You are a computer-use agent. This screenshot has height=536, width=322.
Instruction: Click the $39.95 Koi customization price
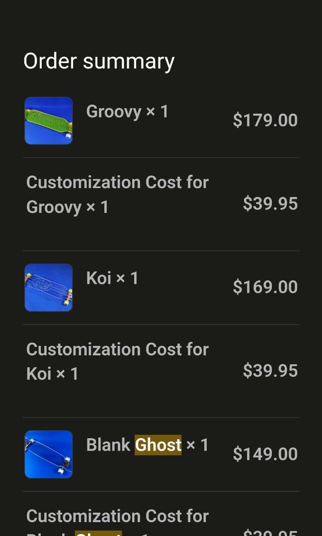[x=270, y=370]
